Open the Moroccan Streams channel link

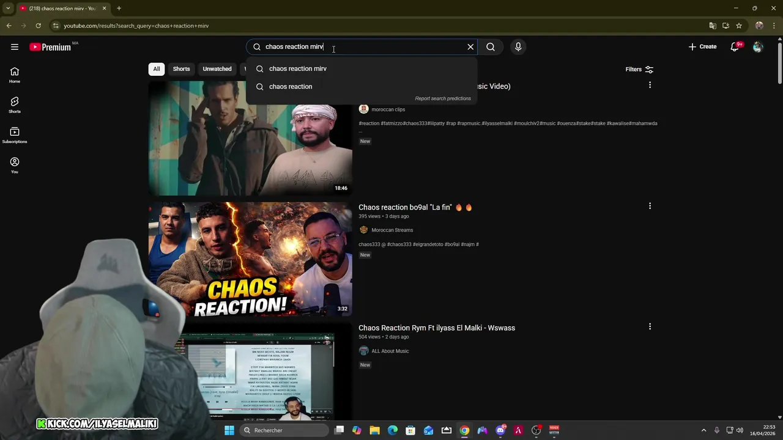392,230
